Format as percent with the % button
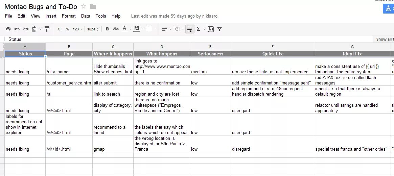The image size is (394, 176). tap(68, 29)
